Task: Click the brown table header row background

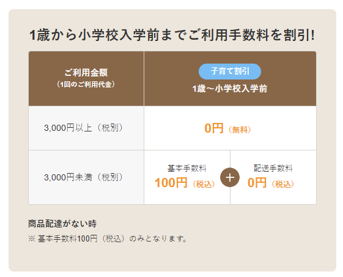Action: [172, 78]
